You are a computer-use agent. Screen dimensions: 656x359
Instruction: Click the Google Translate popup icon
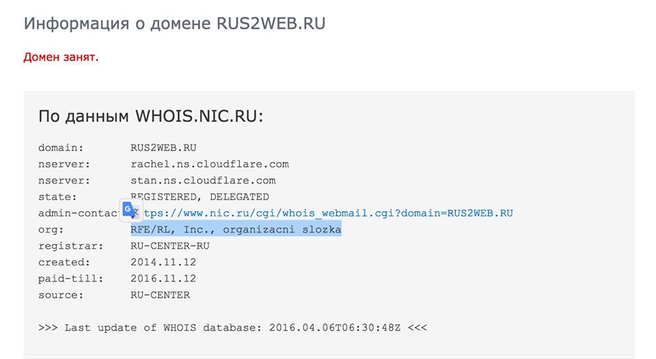(131, 211)
